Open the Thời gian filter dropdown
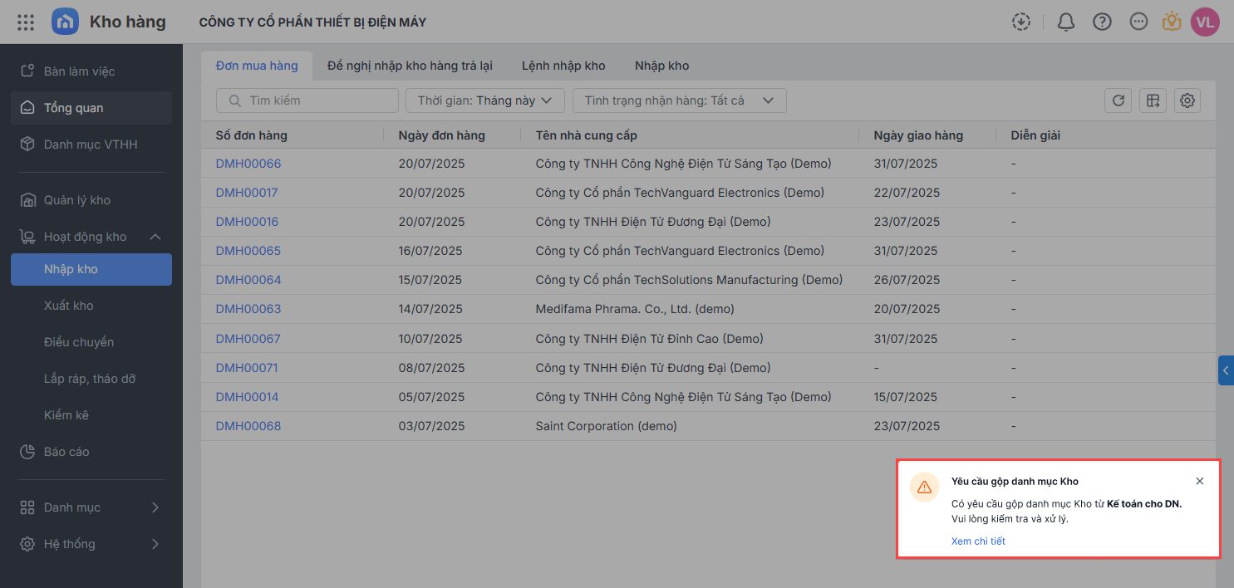Image resolution: width=1234 pixels, height=588 pixels. [x=485, y=100]
